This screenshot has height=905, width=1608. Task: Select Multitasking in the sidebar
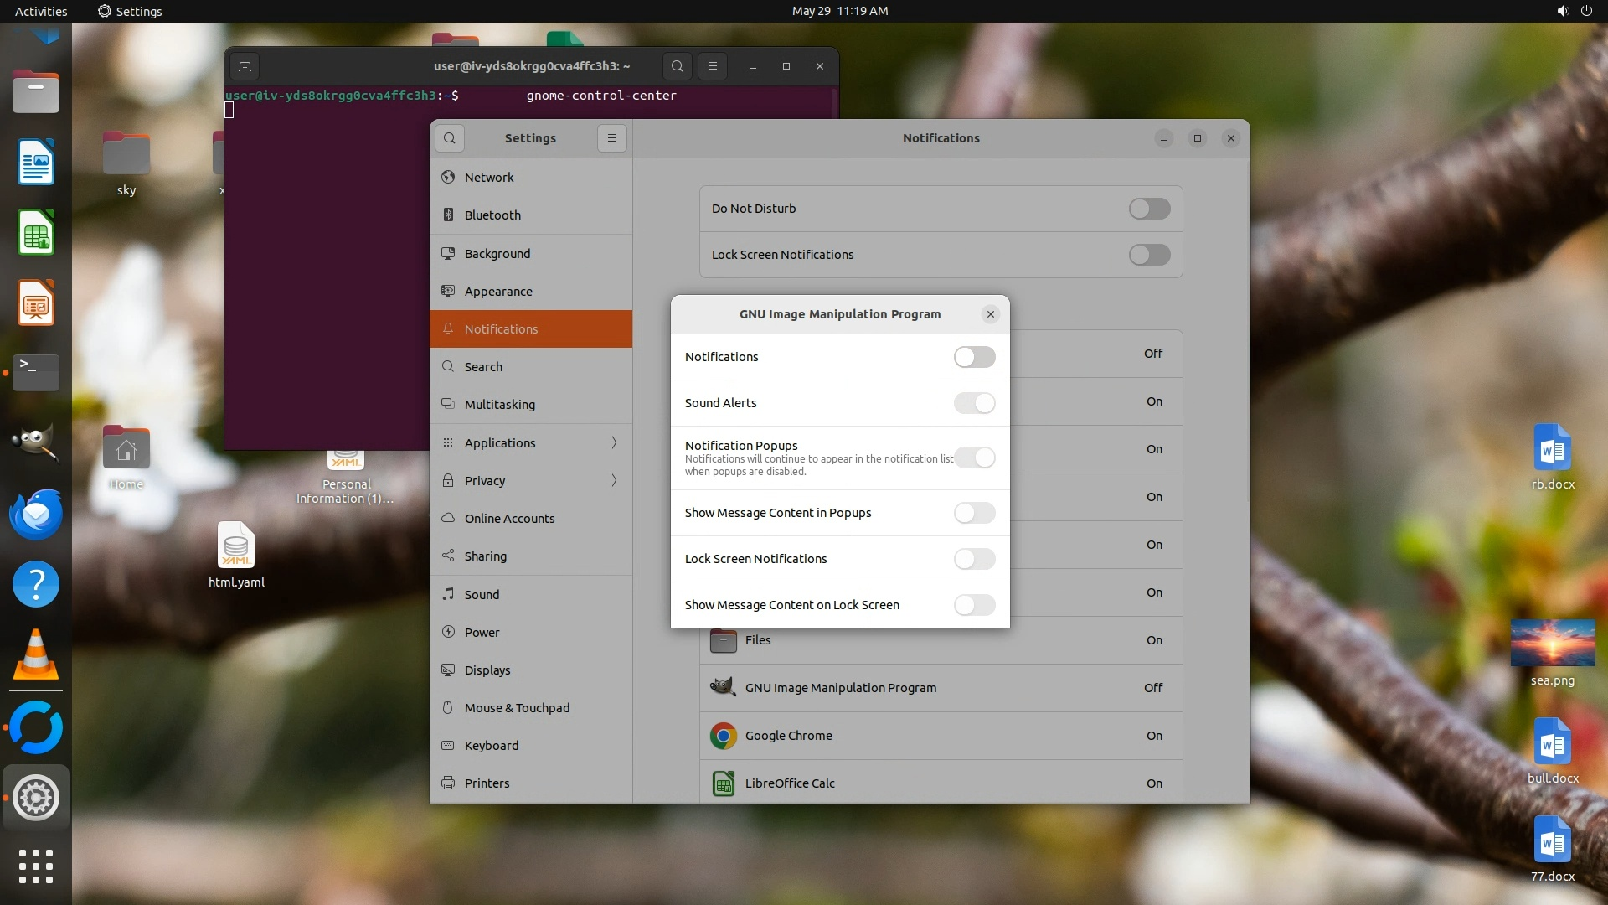click(499, 405)
